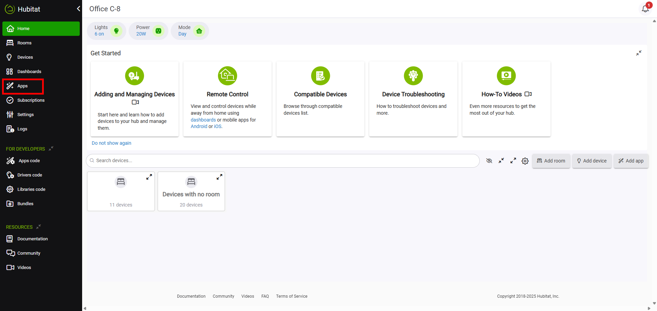The height and width of the screenshot is (311, 657).
Task: Collapse all rooms with inward arrows icon
Action: click(x=501, y=161)
